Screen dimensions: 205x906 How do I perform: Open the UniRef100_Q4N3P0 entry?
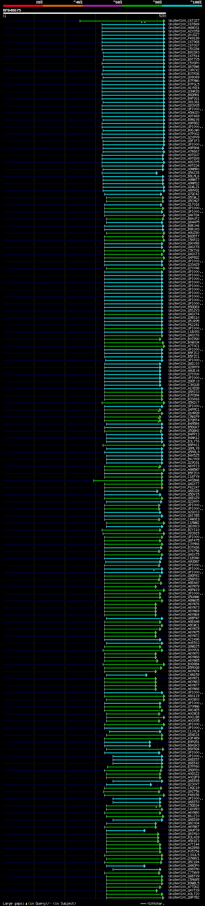[184, 866]
